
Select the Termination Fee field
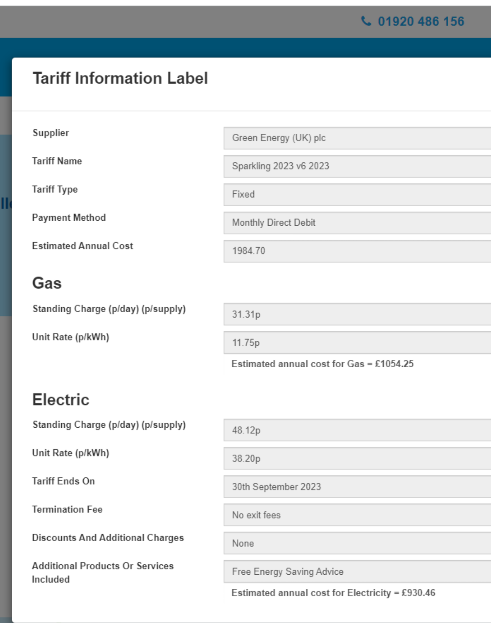point(357,515)
